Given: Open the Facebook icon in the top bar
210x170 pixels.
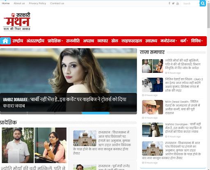Looking at the screenshot, I should (x=169, y=3).
